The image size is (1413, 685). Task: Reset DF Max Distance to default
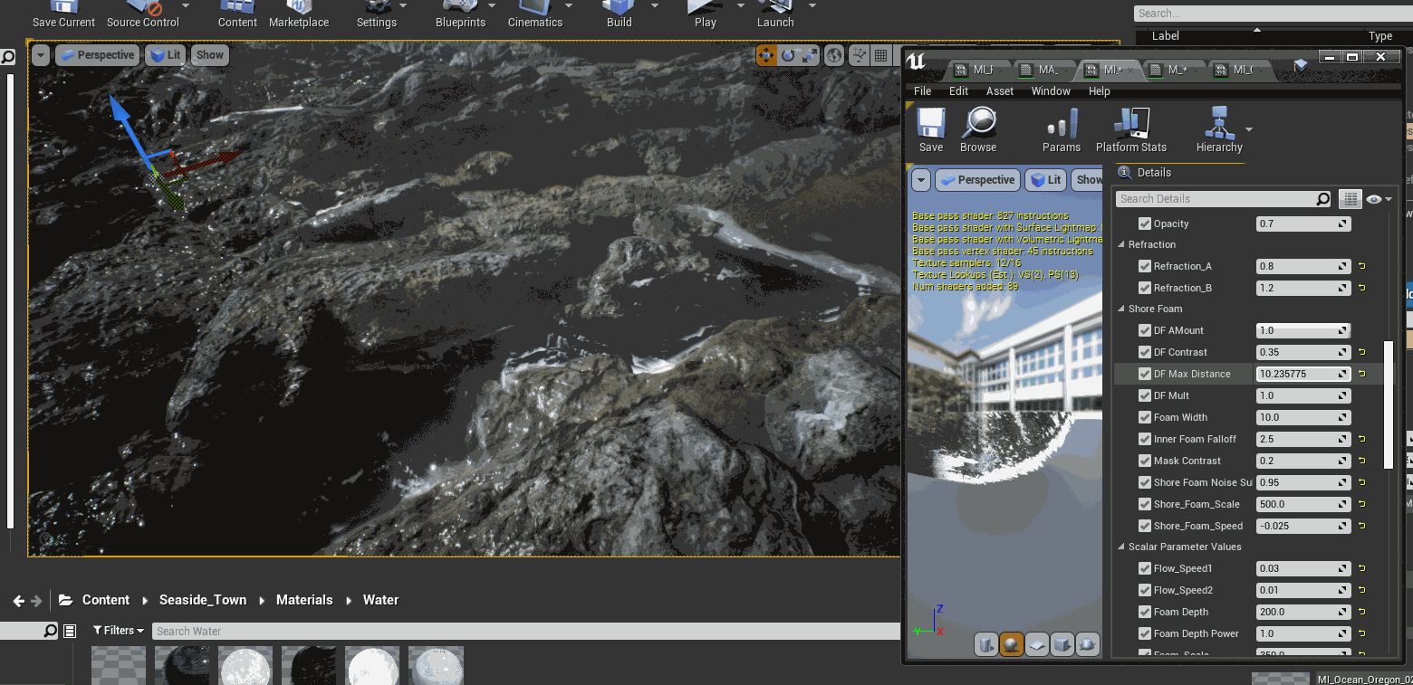tap(1362, 374)
